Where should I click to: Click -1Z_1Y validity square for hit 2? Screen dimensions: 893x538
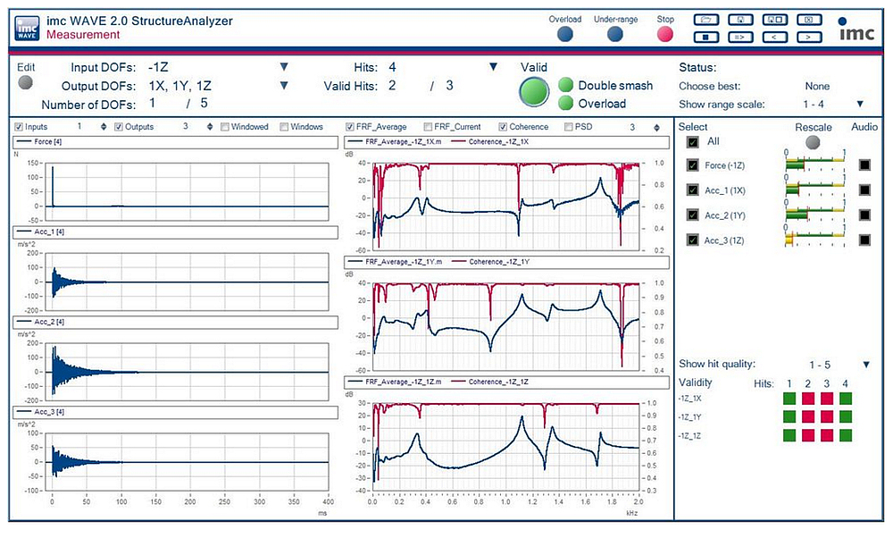[808, 416]
